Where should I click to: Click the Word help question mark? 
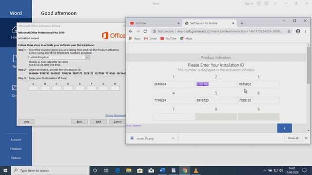click(x=275, y=3)
